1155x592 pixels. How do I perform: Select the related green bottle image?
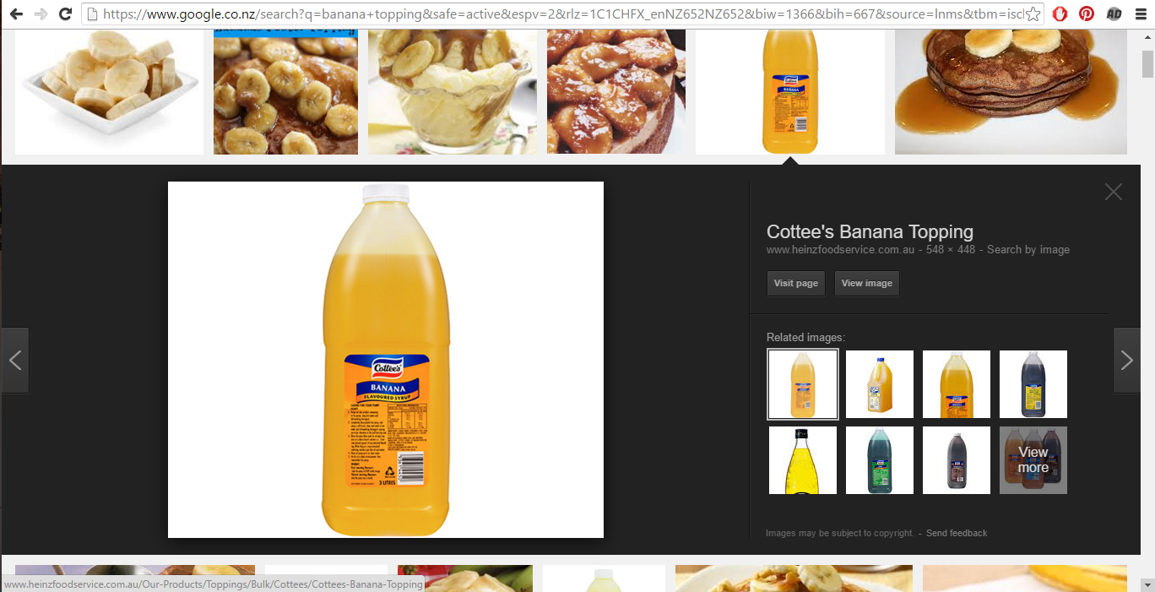click(880, 460)
